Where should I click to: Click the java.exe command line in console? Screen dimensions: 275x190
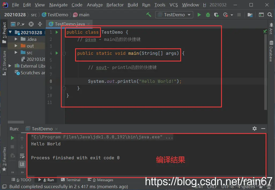pos(102,137)
